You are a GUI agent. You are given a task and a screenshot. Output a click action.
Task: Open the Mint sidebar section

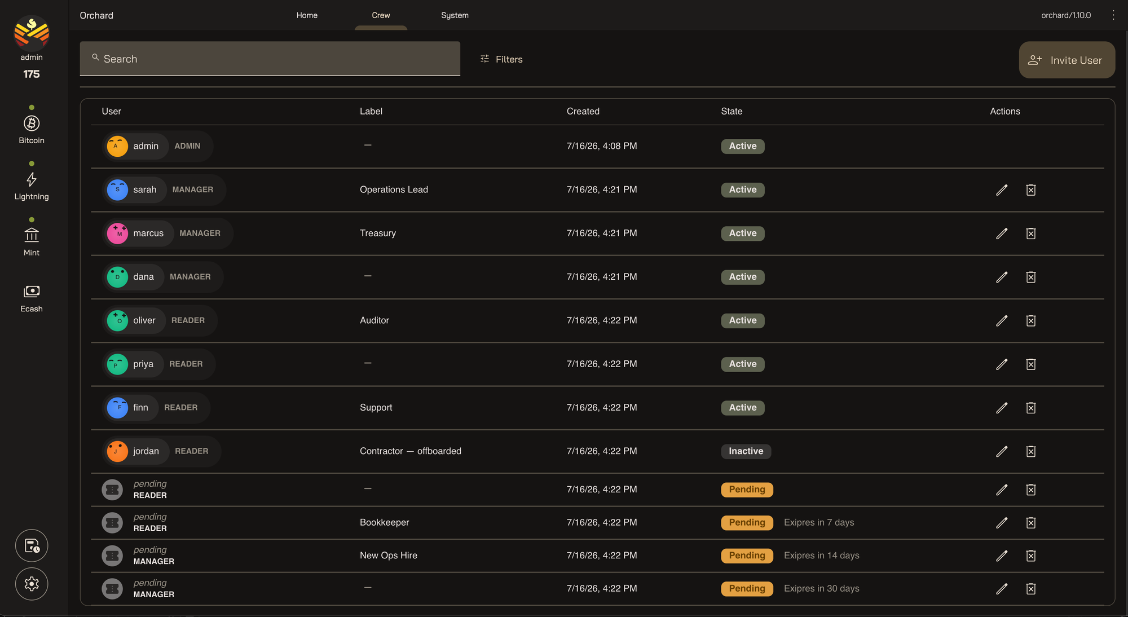32,241
